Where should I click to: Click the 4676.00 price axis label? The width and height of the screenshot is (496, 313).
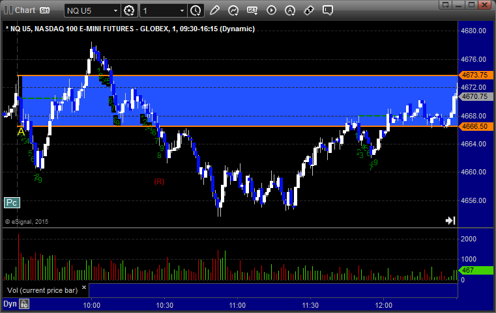point(474,59)
